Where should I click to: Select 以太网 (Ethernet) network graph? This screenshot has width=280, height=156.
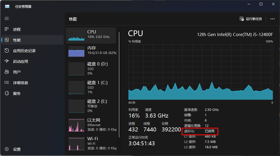pos(91,125)
